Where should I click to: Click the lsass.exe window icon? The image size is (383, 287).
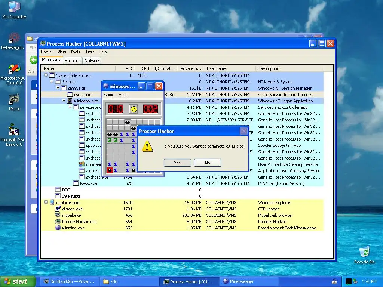point(76,183)
